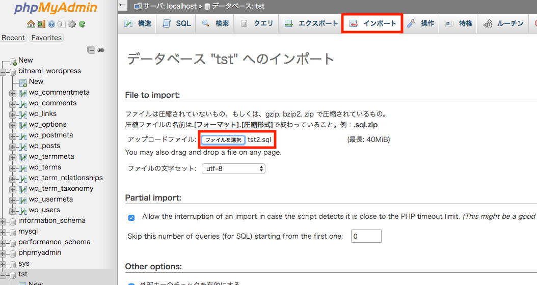This screenshot has width=537, height=285.
Task: Switch to the SQL tab
Action: pyautogui.click(x=177, y=23)
